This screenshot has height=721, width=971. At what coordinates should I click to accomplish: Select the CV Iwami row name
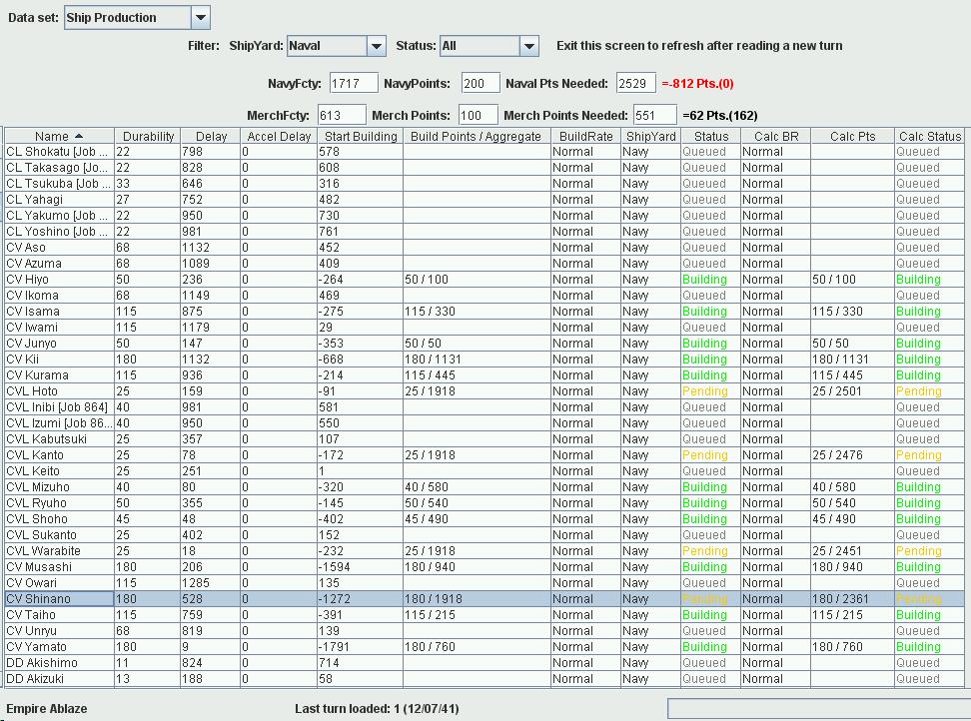pos(60,328)
